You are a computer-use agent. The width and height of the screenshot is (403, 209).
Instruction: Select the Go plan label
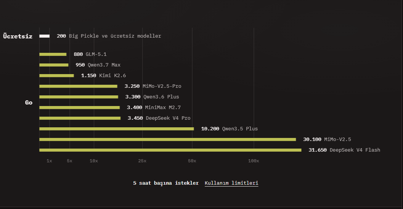[29, 103]
